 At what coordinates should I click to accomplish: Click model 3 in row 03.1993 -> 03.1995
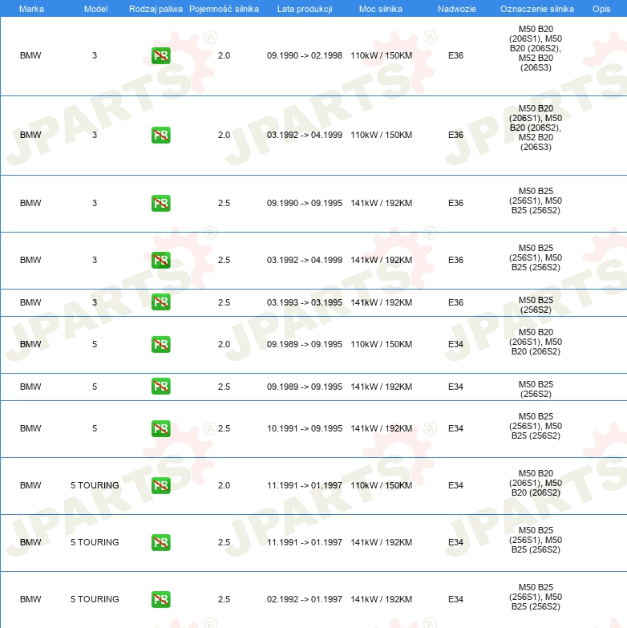click(95, 302)
